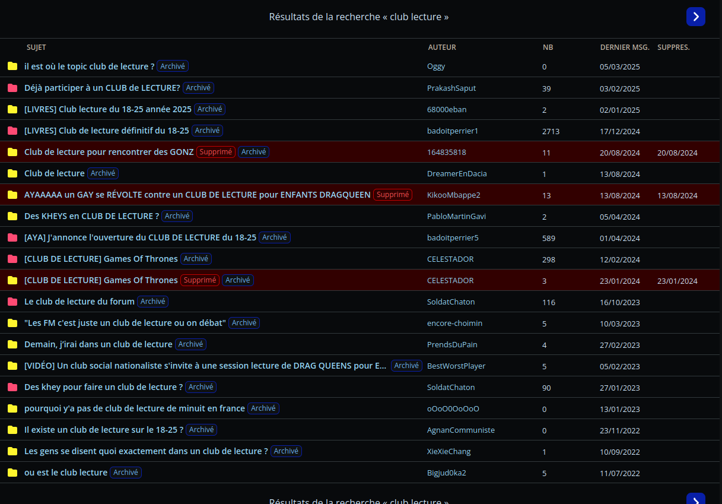Open author profile SoldatChaton for 'Le club de lecture du forum'
Screen dimensions: 722x504
tap(451, 302)
